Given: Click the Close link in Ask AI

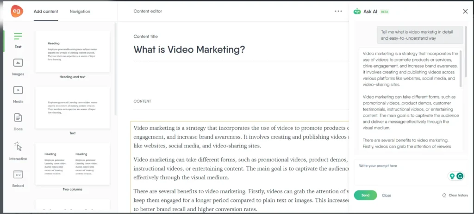Looking at the screenshot, I should (387, 196).
